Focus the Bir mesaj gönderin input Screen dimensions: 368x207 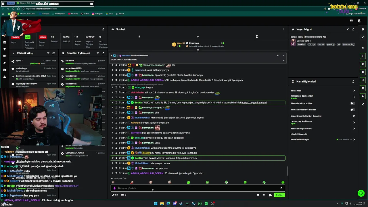click(198, 188)
